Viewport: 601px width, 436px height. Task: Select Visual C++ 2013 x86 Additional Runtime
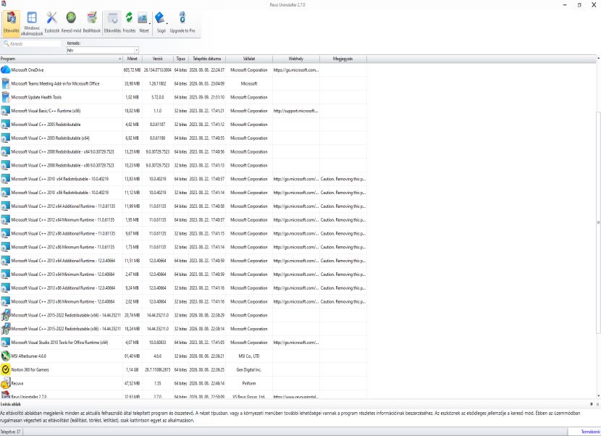pos(183,288)
